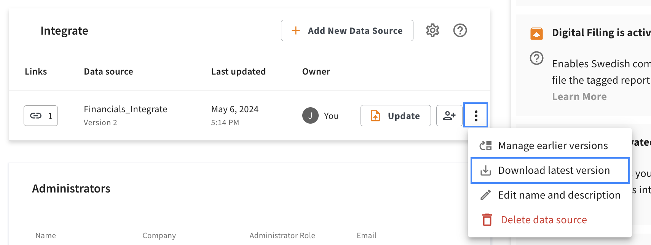Click the trash icon for Delete data source
651x245 pixels.
tap(487, 220)
